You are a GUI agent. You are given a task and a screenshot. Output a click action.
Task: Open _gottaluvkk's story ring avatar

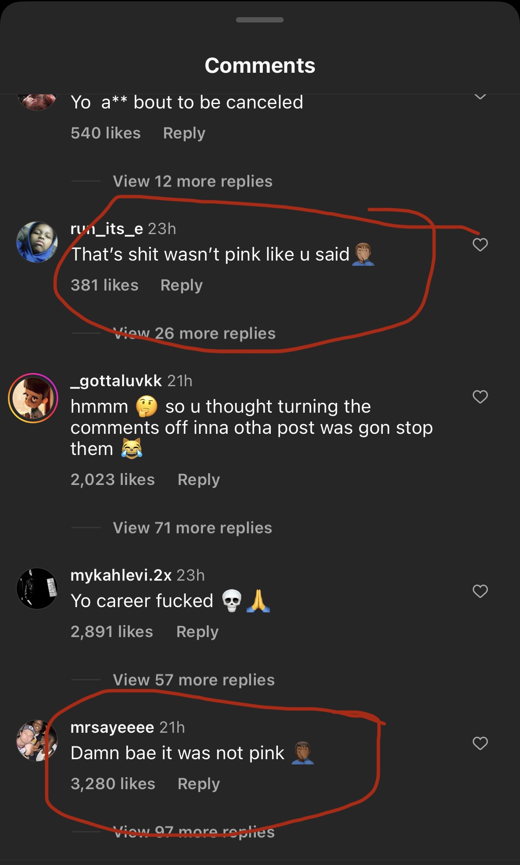[33, 398]
